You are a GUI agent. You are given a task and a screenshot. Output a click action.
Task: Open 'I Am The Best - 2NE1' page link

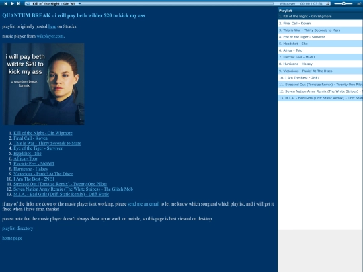(x=34, y=179)
